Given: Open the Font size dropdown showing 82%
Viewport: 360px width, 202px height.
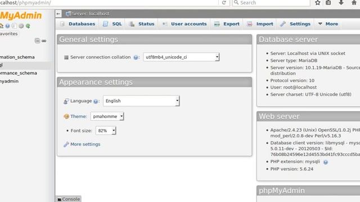Looking at the screenshot, I should [106, 131].
